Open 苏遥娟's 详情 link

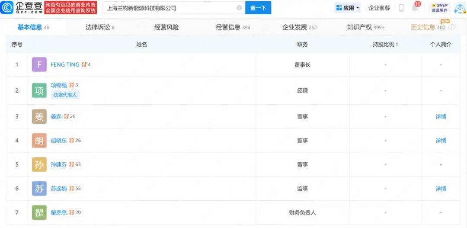(441, 189)
